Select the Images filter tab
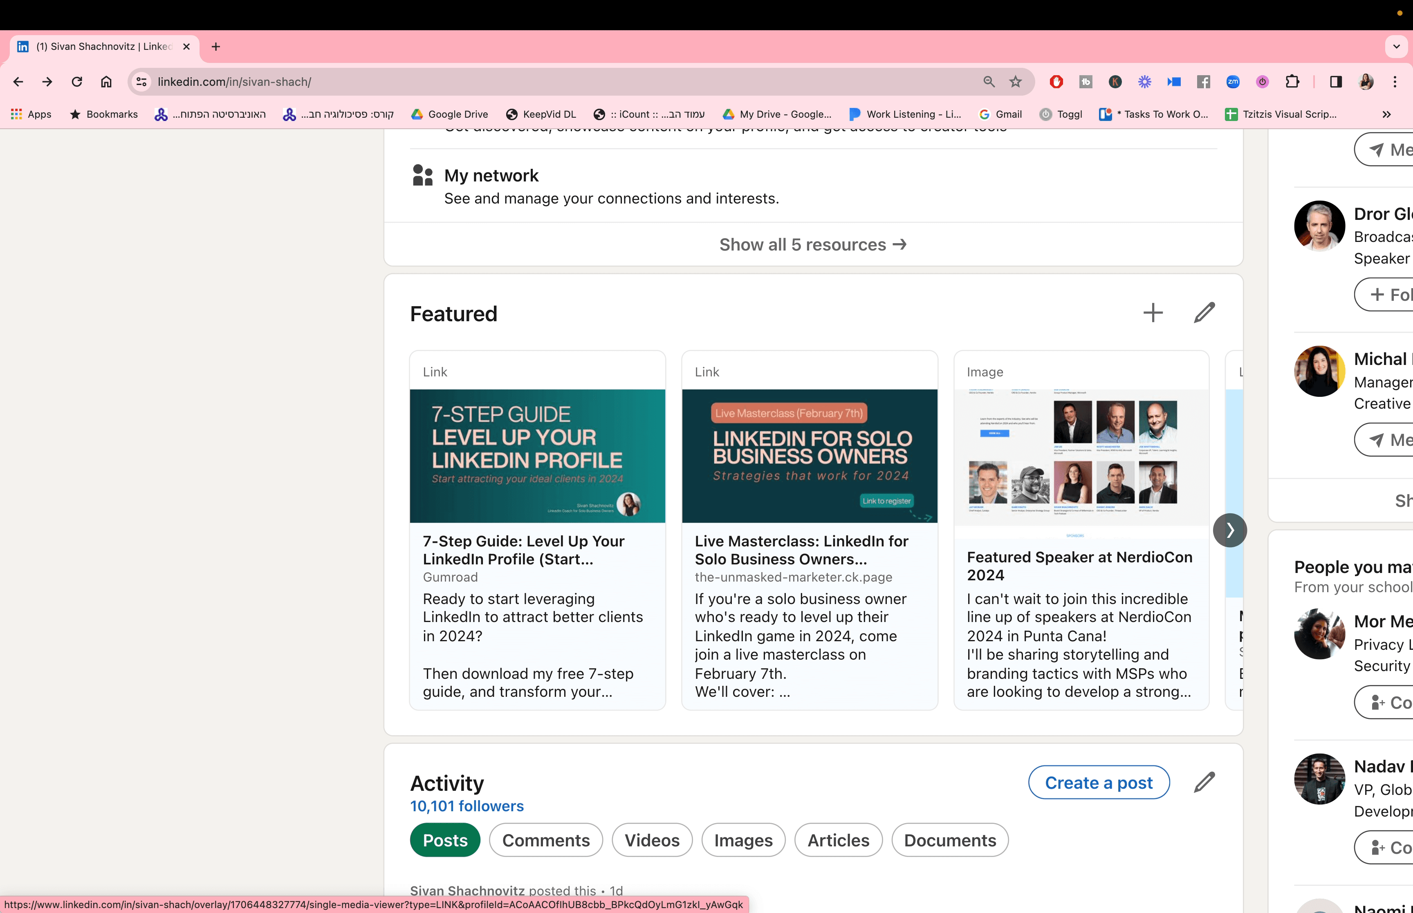This screenshot has height=913, width=1413. coord(744,840)
